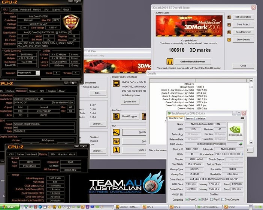Click the Edit... button under 3D marks
Viewport: 263px width, 210px height.
click(x=98, y=93)
